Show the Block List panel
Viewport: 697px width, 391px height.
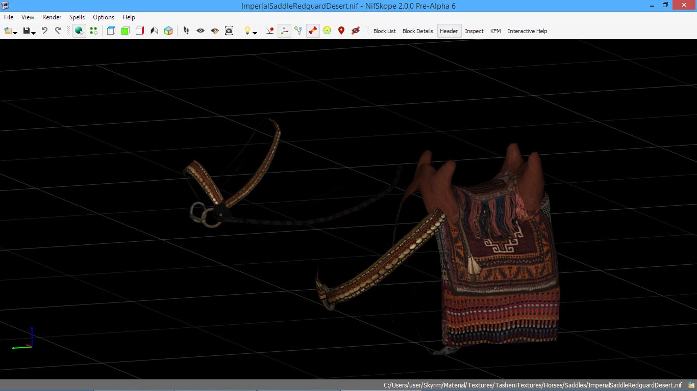[x=384, y=31]
